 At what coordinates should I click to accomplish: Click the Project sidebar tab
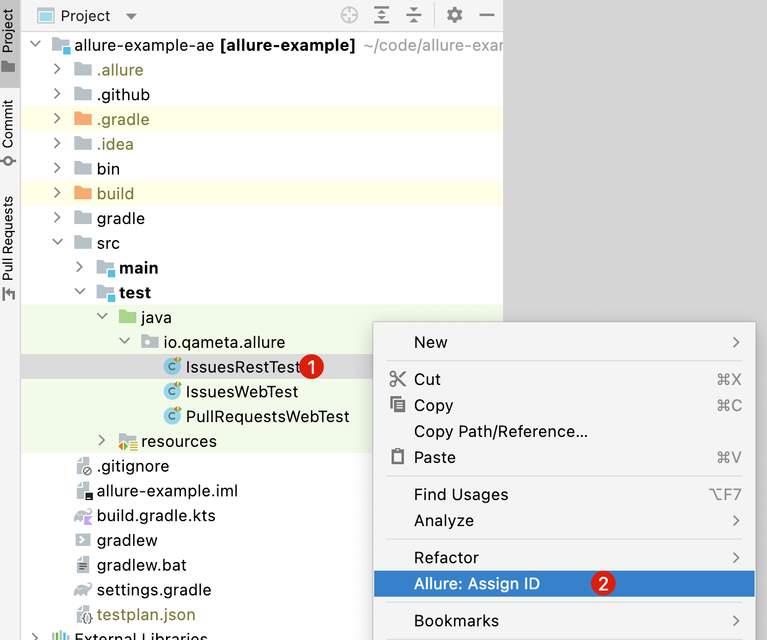(9, 40)
